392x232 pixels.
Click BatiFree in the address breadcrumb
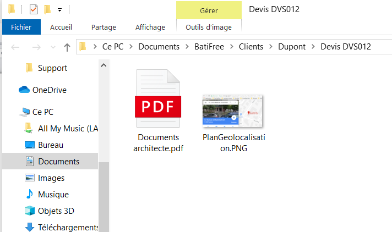click(x=209, y=47)
